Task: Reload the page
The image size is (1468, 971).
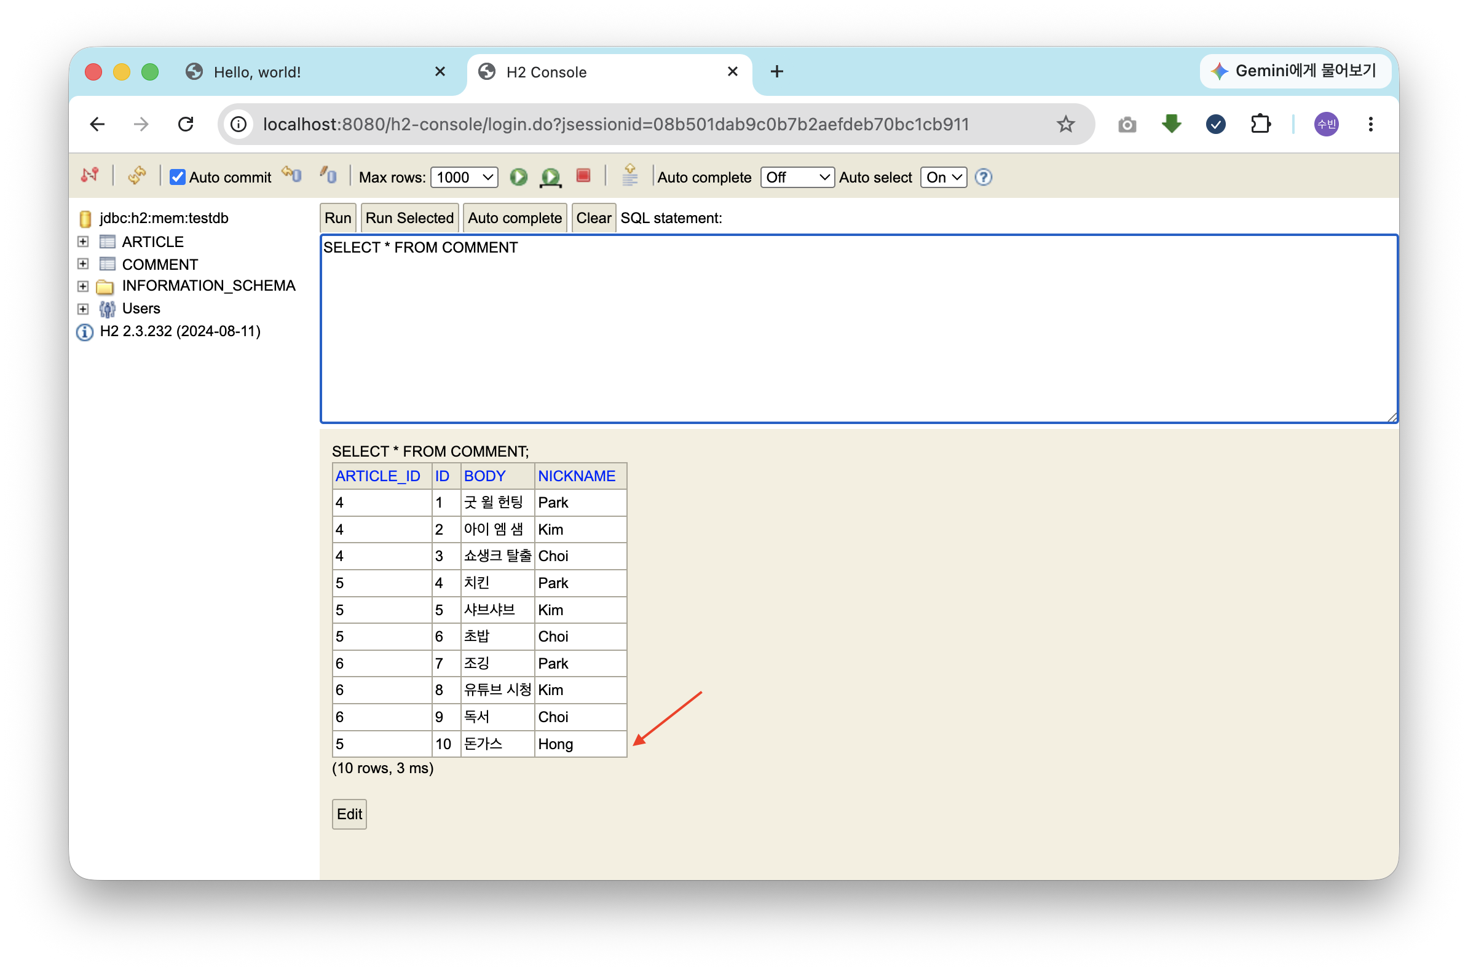Action: tap(186, 125)
